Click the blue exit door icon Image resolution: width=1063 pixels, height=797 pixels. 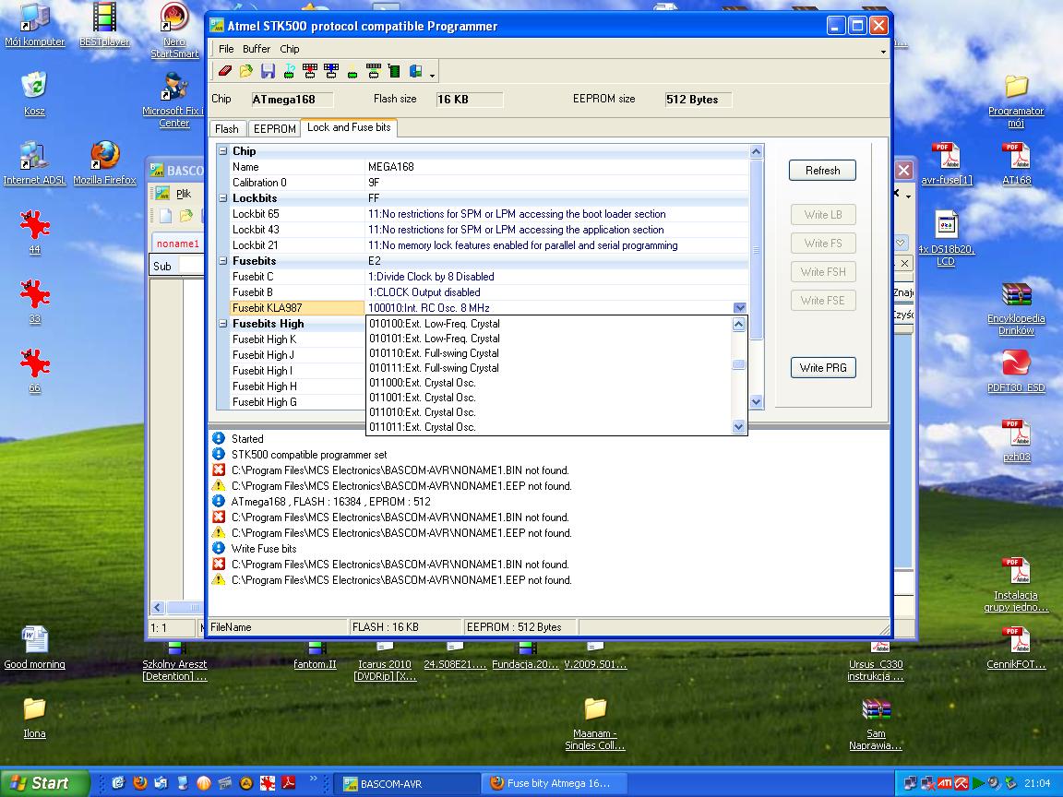(x=415, y=70)
